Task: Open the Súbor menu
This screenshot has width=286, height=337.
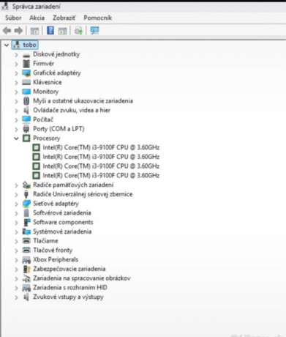Action: (13, 18)
